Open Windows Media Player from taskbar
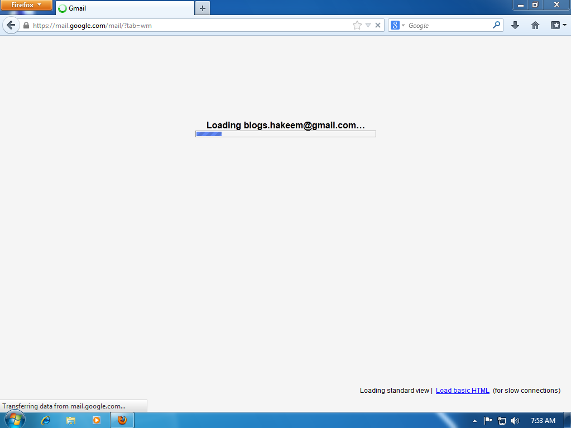 click(97, 420)
